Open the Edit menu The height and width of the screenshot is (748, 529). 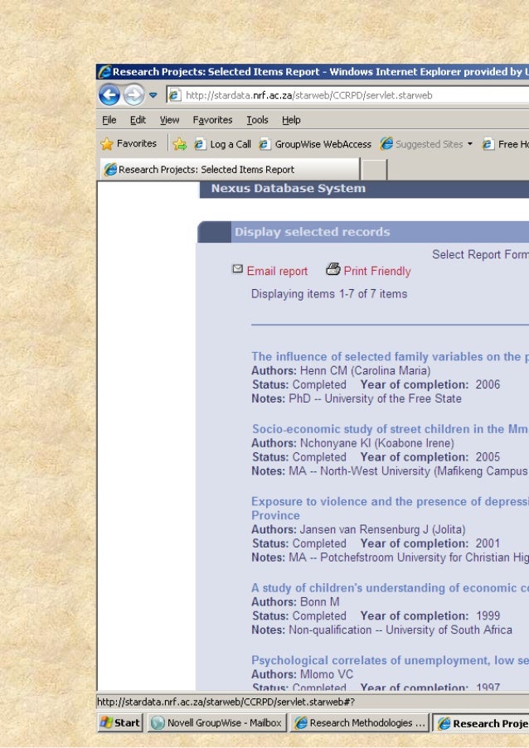138,120
